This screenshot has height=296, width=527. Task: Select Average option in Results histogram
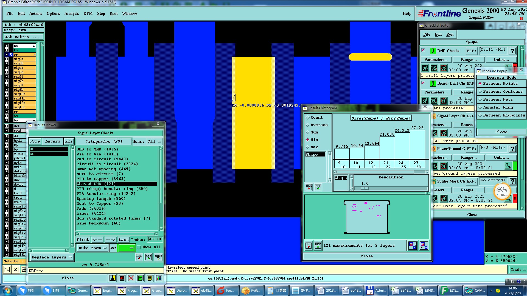pos(317,125)
